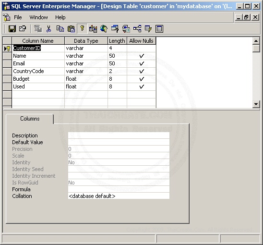Select the CustomerID row's primary key selector
This screenshot has height=245, width=263.
coord(7,49)
